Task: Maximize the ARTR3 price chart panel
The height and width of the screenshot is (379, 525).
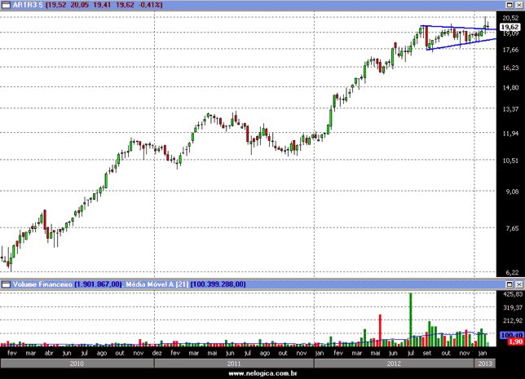Action: click(x=509, y=5)
